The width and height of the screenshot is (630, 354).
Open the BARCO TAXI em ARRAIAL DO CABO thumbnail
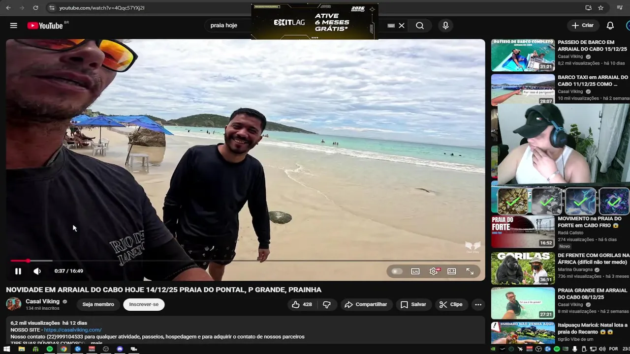pyautogui.click(x=523, y=89)
